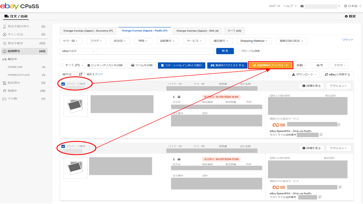Click the truck icon beside 注文 / 出荷
Image resolution: width=363 pixels, height=204 pixels.
(x=6, y=16)
